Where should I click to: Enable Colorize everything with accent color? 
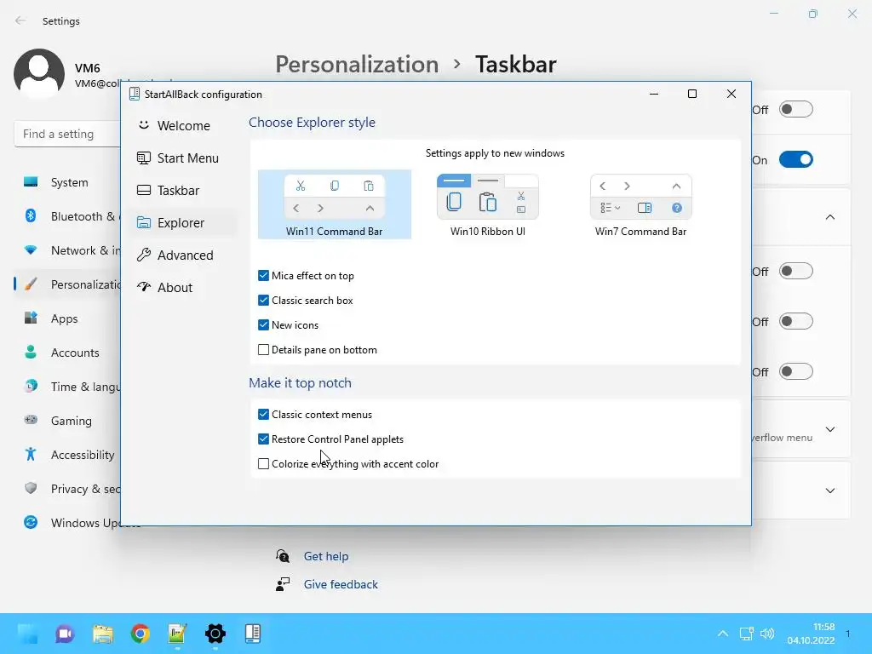(x=264, y=464)
